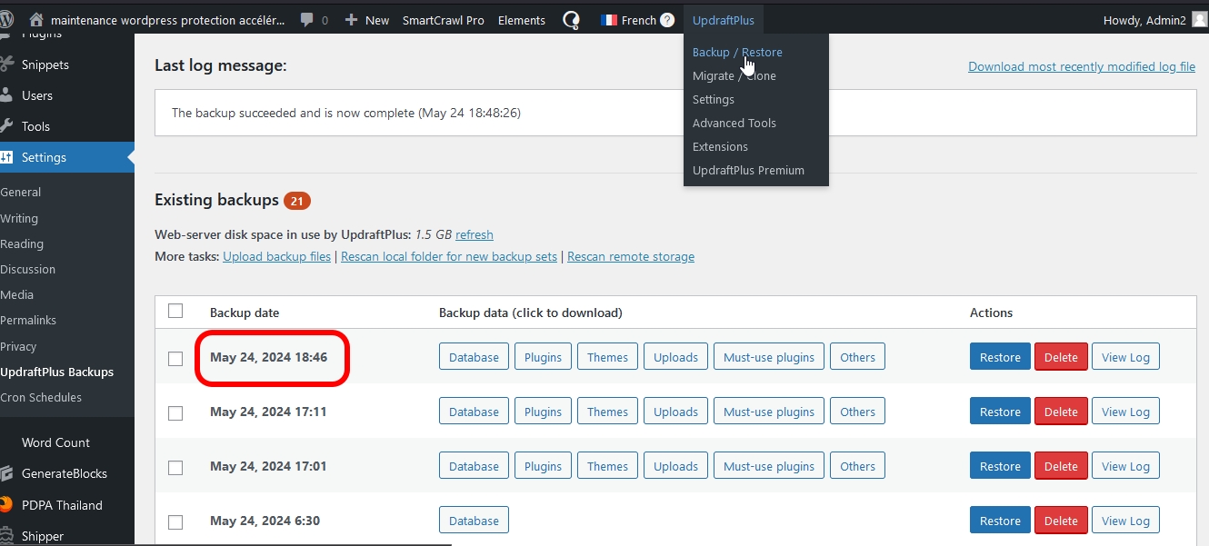Viewport: 1209px width, 546px height.
Task: Check the May 24, 2024 17:01 backup
Action: tap(175, 468)
